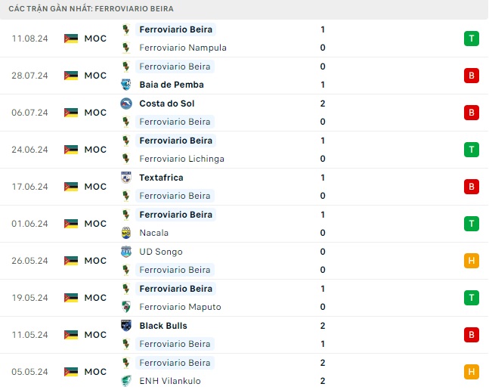Click the red B badge for 28.07.24 match
This screenshot has height=390, width=489.
[472, 76]
